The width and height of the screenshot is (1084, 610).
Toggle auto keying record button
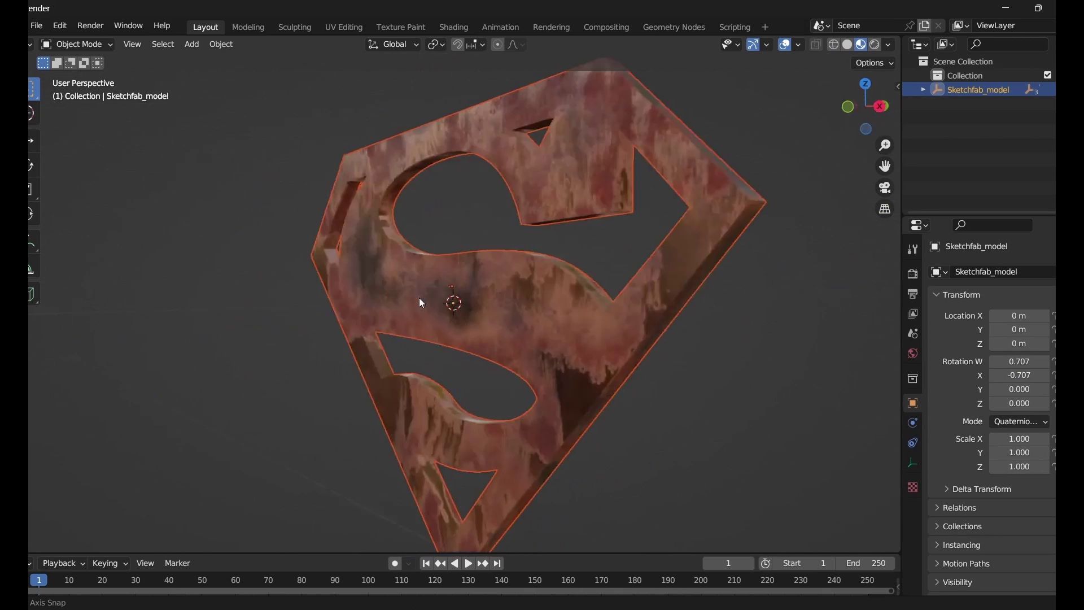click(395, 564)
